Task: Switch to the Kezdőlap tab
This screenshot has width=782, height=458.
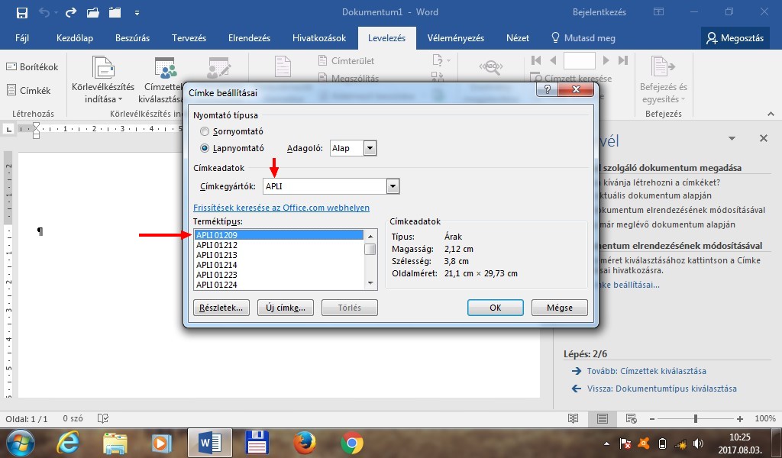Action: coord(75,38)
